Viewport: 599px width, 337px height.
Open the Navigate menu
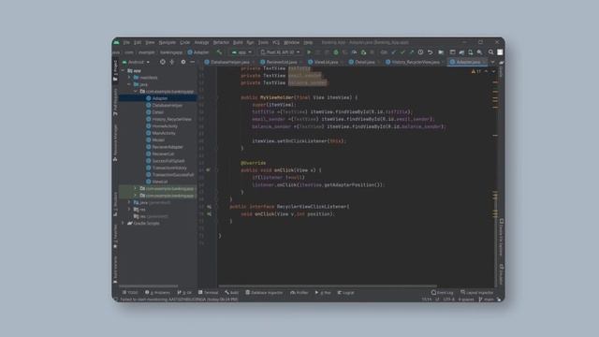[168, 42]
